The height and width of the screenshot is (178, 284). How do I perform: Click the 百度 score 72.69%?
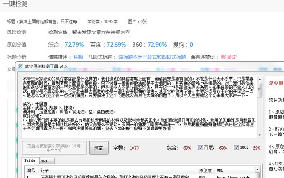116,45
